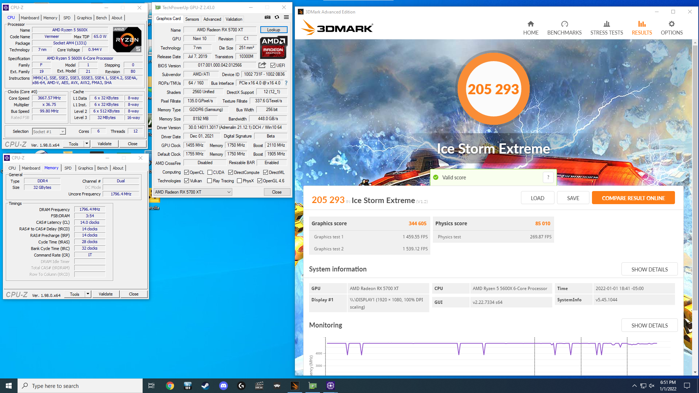This screenshot has width=699, height=393.
Task: Show details for System information
Action: (x=649, y=269)
